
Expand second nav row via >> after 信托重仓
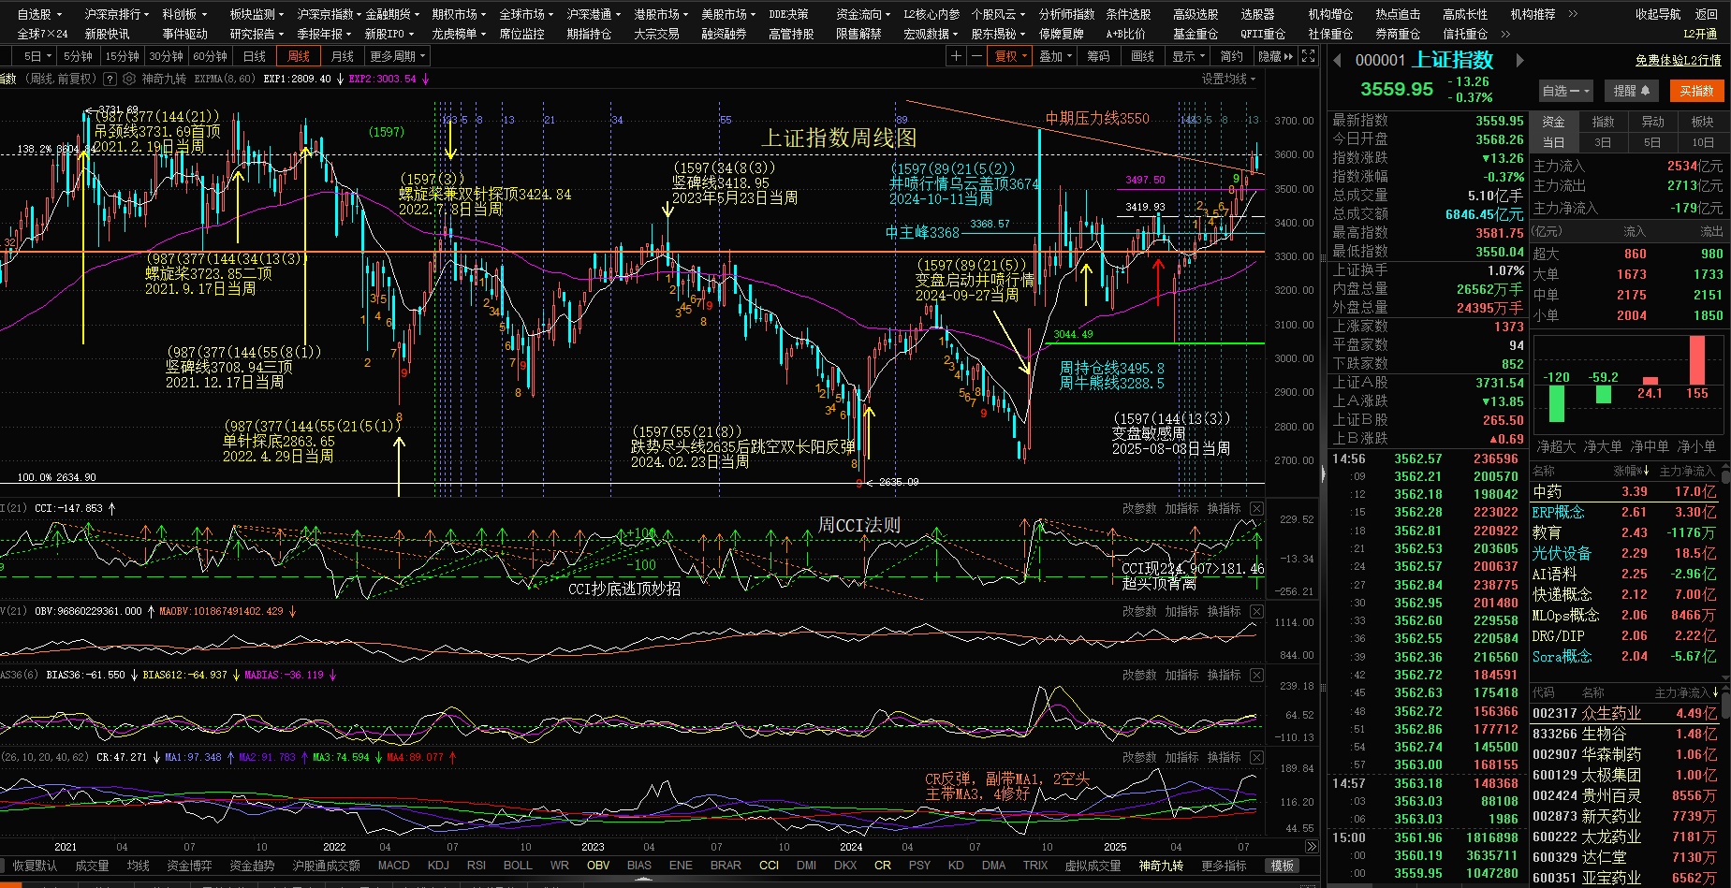pyautogui.click(x=1505, y=34)
